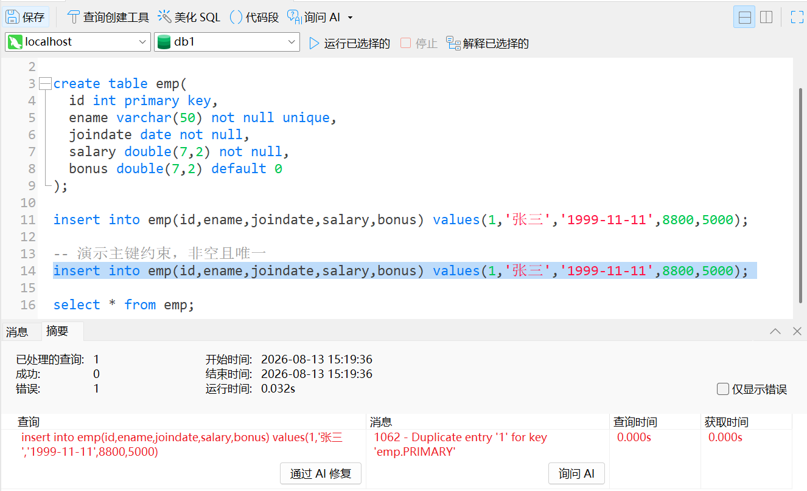807x491 pixels.
Task: Click the comment 演示主键约束 on line 13
Action: (x=160, y=254)
